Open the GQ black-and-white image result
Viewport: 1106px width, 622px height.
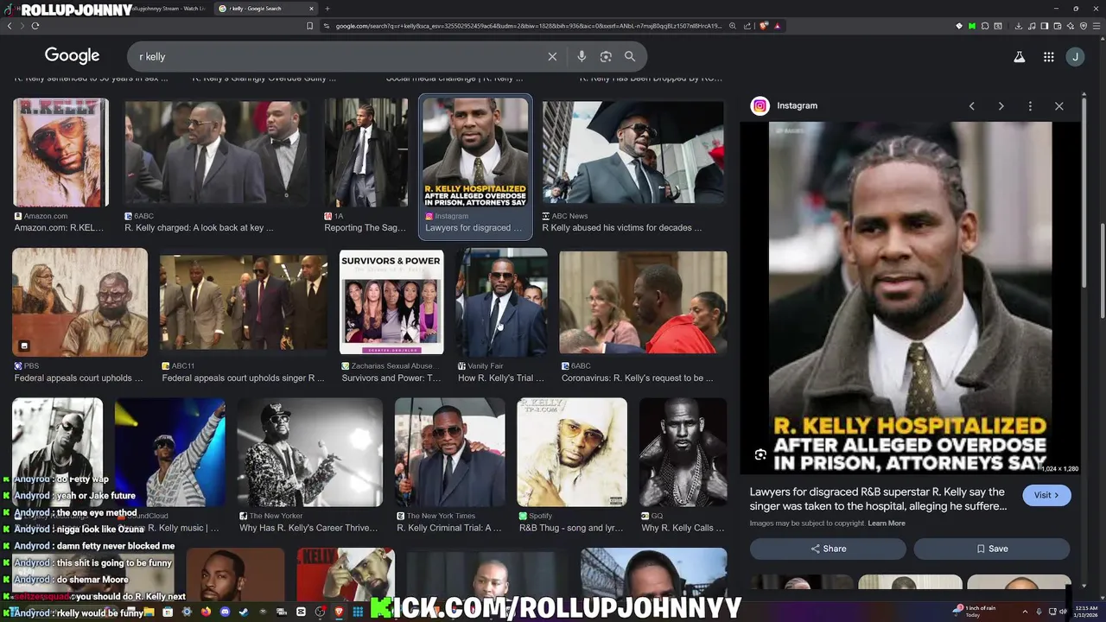pyautogui.click(x=683, y=452)
